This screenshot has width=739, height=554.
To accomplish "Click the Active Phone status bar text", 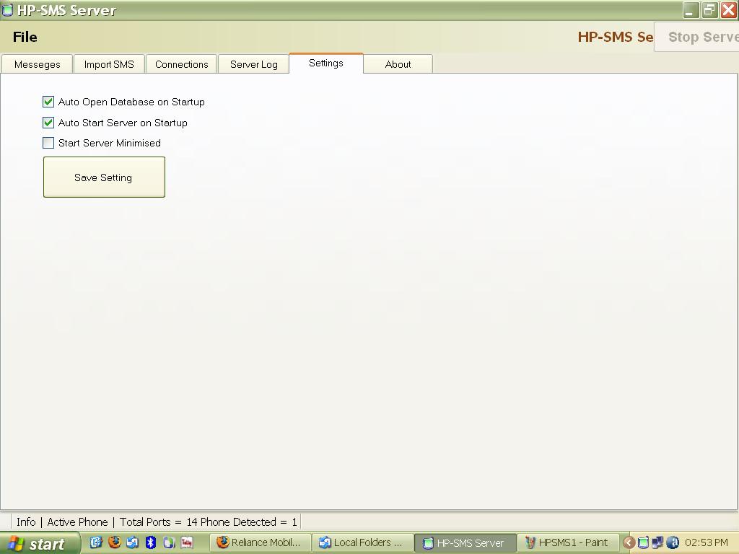I will 77,522.
